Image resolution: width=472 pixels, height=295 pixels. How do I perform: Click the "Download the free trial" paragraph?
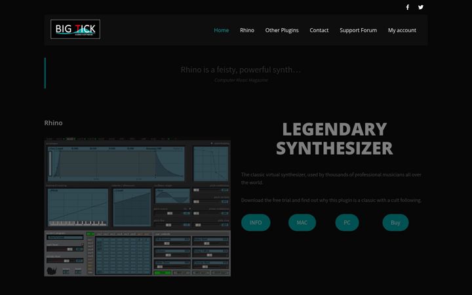click(331, 200)
